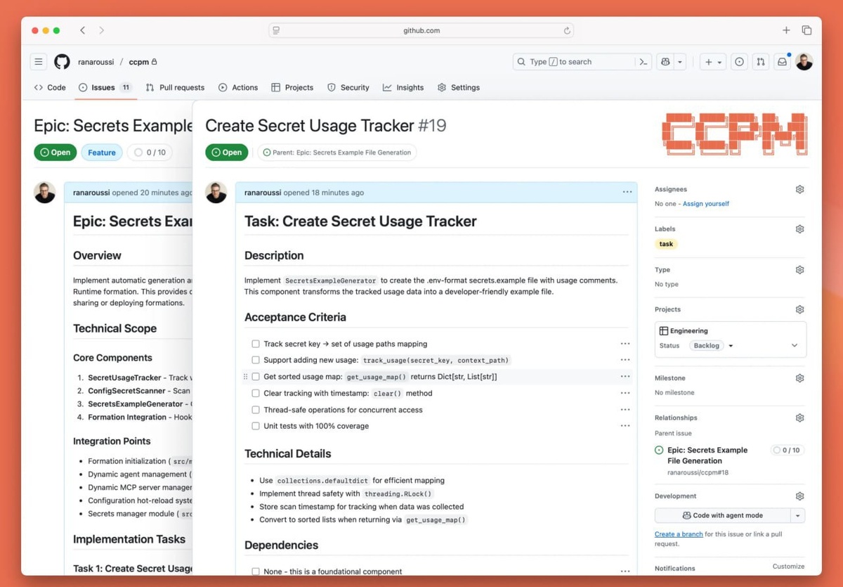Screen dimensions: 843x587
Task: Open the ellipsis menu for Track secret key item
Action: [x=625, y=344]
